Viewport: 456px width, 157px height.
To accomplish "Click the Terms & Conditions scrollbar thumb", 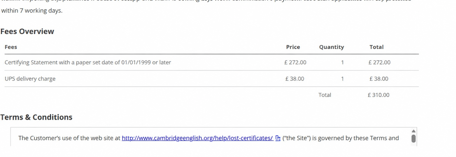I will 413,139.
